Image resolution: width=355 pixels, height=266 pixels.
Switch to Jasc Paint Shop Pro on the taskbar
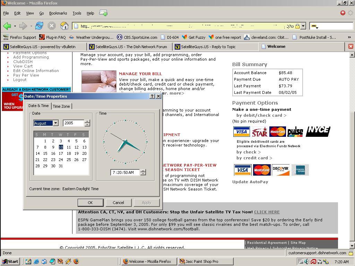(206, 261)
